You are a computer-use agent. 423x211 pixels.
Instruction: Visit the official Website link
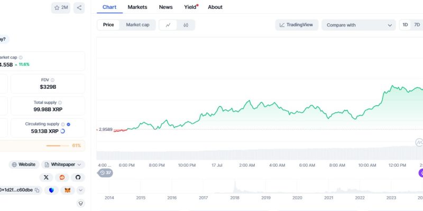click(24, 165)
